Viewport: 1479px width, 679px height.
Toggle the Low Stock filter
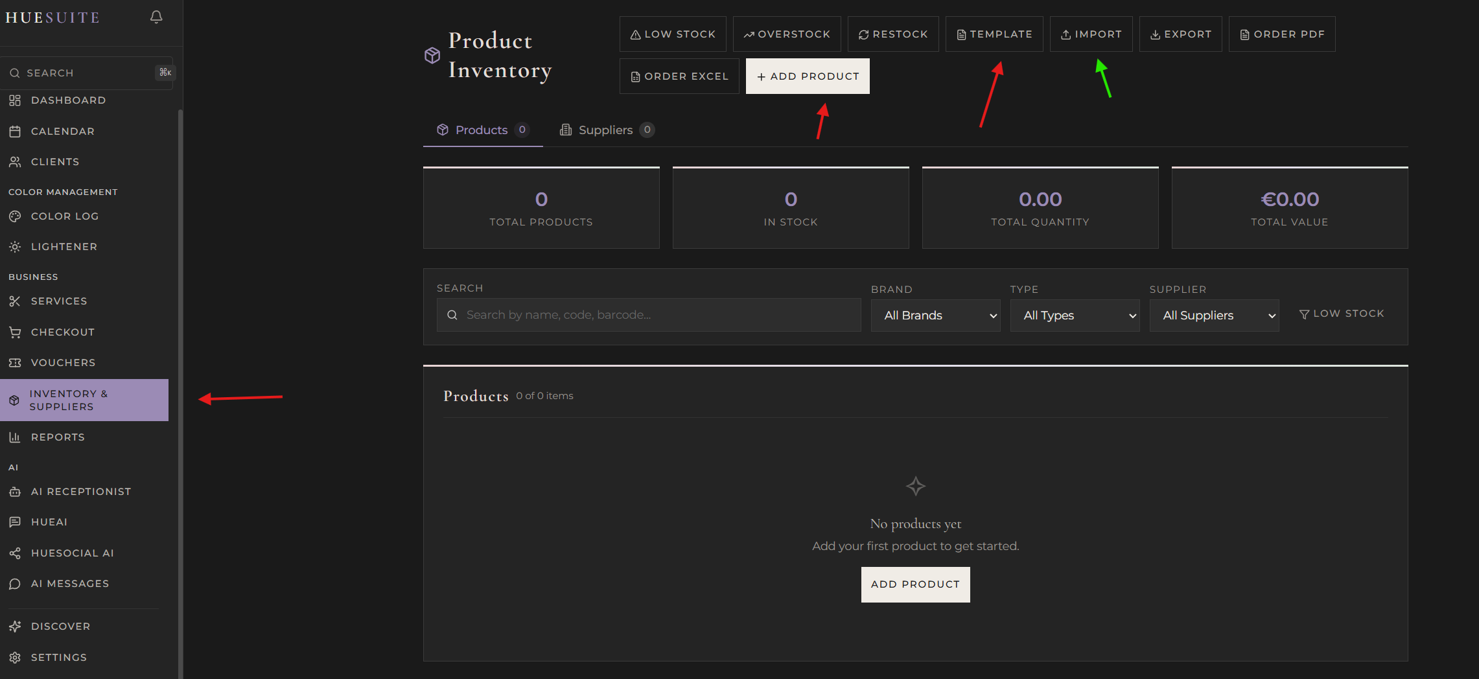(1342, 314)
